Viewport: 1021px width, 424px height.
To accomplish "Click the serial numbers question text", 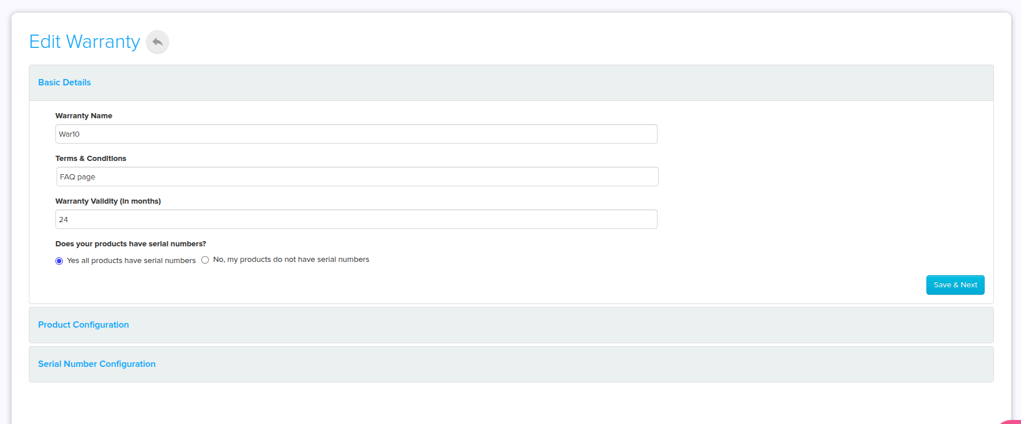I will 130,244.
